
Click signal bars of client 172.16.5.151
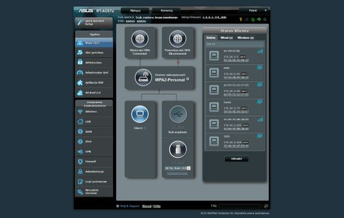(x=260, y=120)
